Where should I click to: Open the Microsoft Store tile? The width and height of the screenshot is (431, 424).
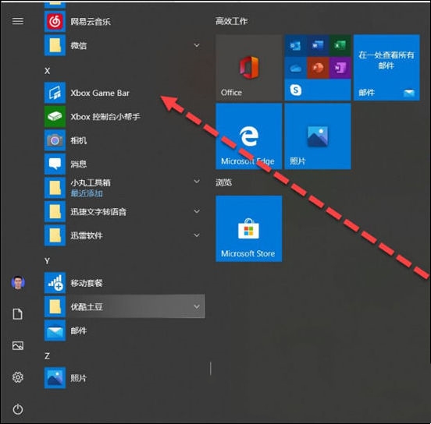249,228
